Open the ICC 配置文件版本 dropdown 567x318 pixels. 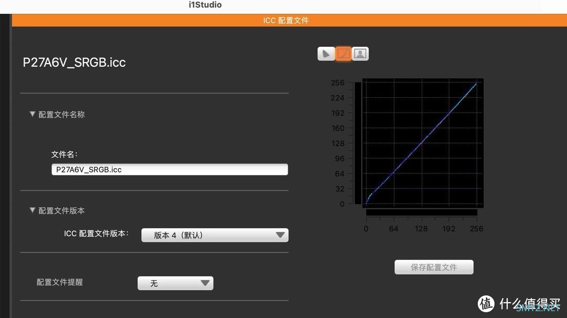(215, 235)
